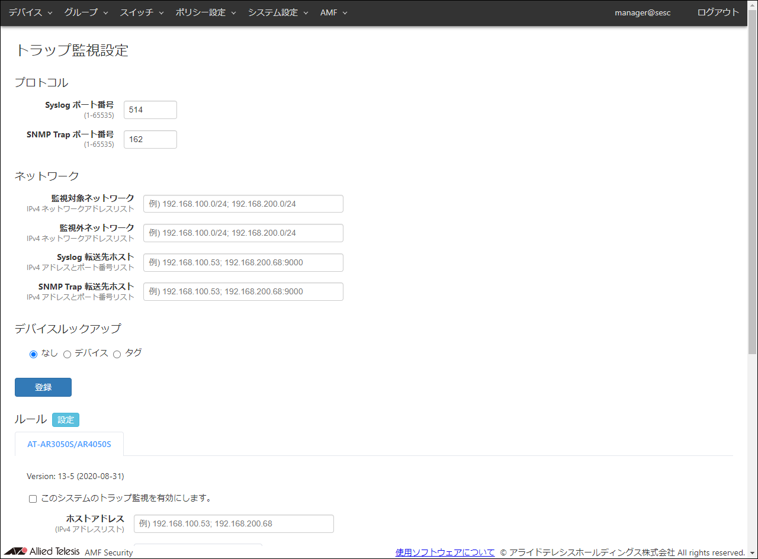Open the デバイス dropdown menu

pyautogui.click(x=30, y=12)
